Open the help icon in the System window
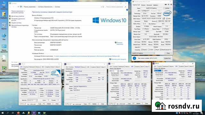Screen dimensions: 205x115 127,10
